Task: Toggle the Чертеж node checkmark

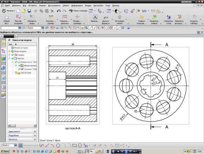Action: [12, 58]
